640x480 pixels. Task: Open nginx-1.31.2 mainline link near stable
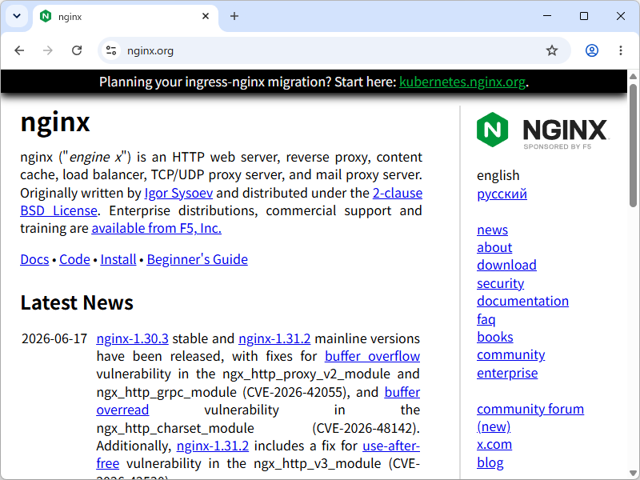click(274, 338)
